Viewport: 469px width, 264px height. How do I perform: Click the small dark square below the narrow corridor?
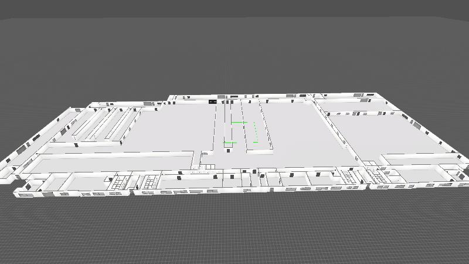point(228,150)
